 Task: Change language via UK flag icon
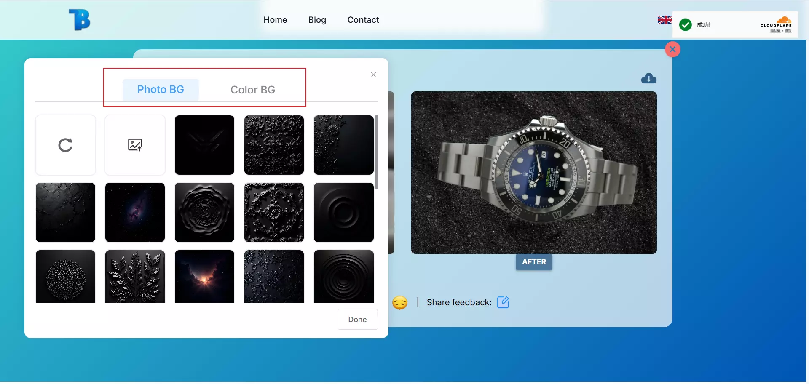664,20
